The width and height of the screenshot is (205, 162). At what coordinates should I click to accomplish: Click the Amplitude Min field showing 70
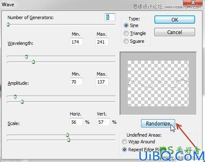coord(76,82)
